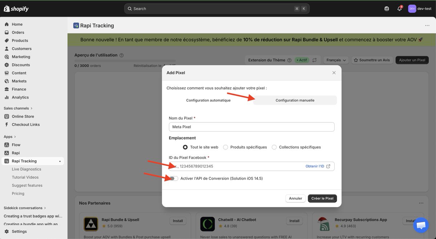The image size is (436, 239).
Task: Click the Obtenir l'ID link
Action: [x=318, y=166]
